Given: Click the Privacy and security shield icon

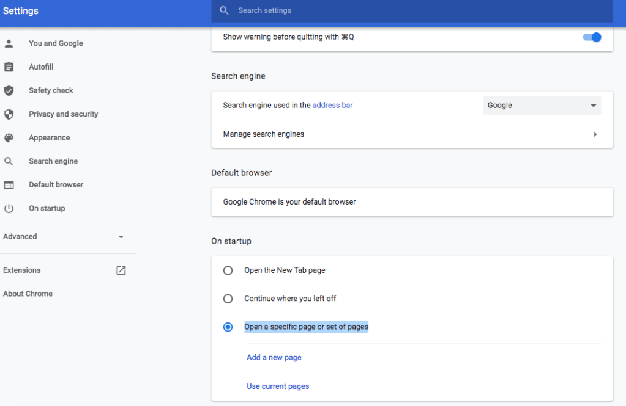Looking at the screenshot, I should coord(9,114).
